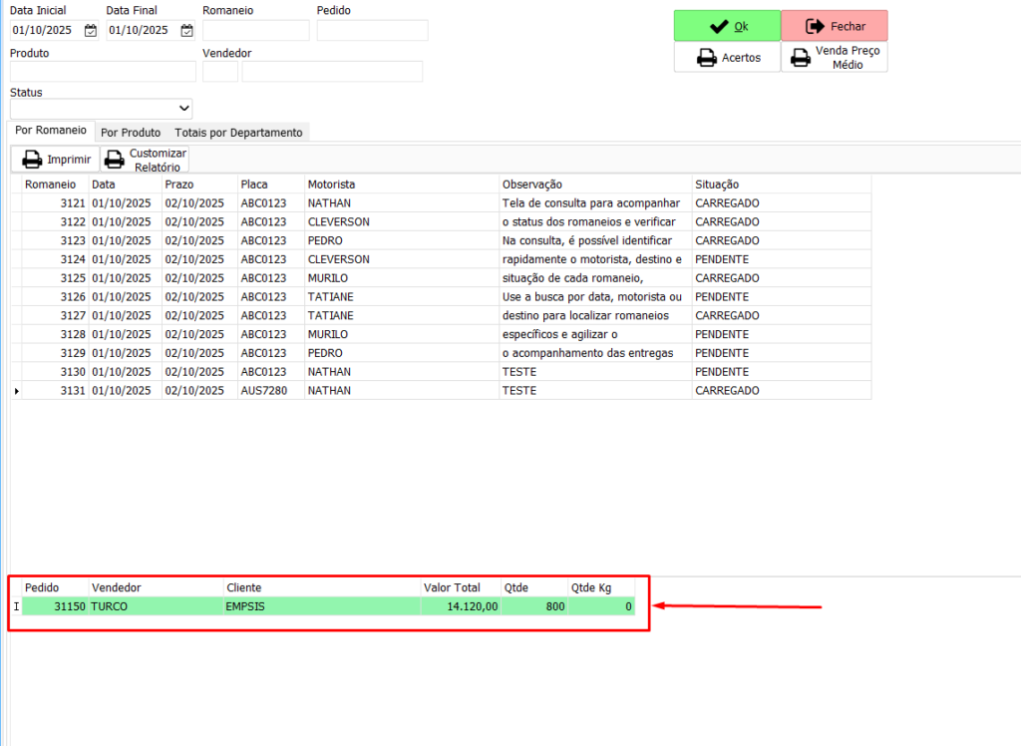Click the Romaneio input field
1021x746 pixels.
pos(255,30)
